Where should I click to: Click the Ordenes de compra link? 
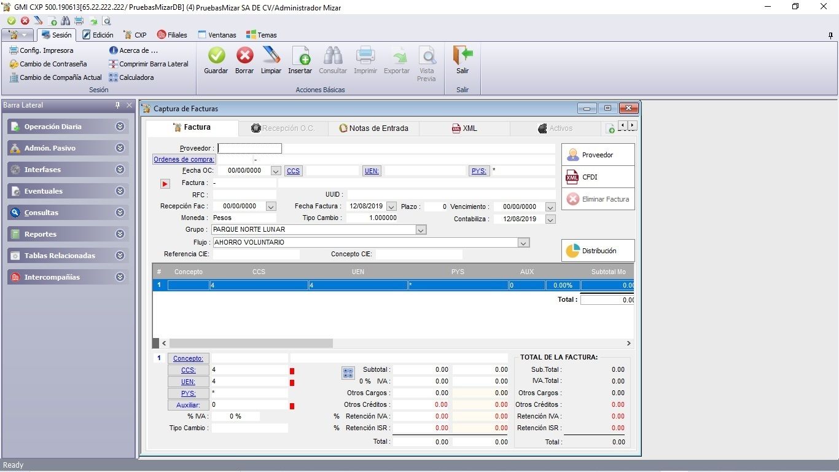point(184,160)
